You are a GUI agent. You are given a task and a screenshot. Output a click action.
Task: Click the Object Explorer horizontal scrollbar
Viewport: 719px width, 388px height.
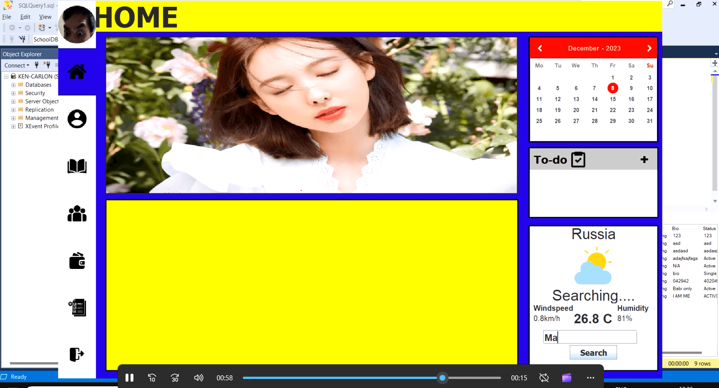(x=34, y=363)
